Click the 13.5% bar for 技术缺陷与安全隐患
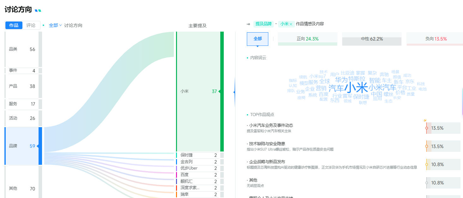This screenshot has height=198, width=463. (x=443, y=146)
